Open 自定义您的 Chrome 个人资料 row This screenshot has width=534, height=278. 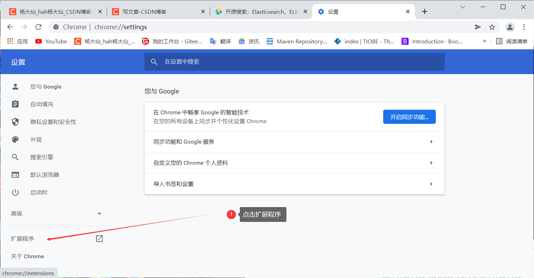point(294,163)
